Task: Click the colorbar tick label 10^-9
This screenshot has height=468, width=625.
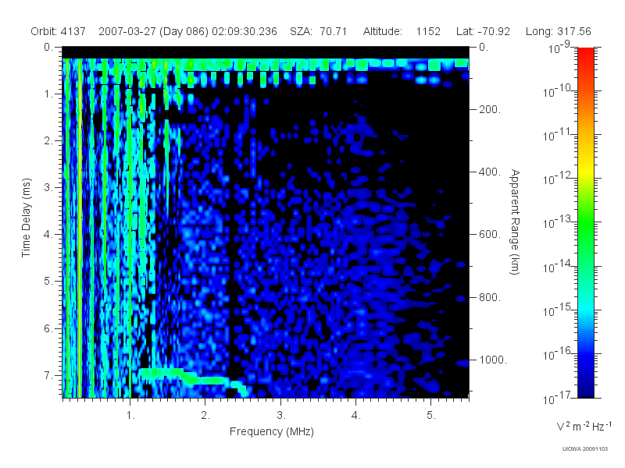Action: tap(559, 48)
